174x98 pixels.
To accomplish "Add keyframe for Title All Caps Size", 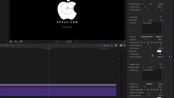I will point(169,57).
